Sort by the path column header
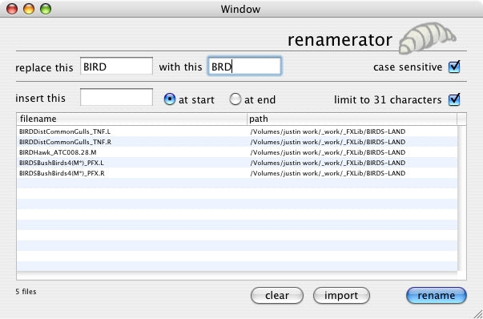The height and width of the screenshot is (319, 483). pyautogui.click(x=352, y=119)
